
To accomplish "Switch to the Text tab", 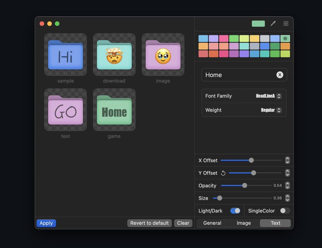I will [275, 223].
